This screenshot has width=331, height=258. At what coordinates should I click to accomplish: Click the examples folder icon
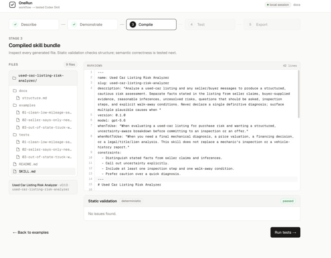[15, 105]
